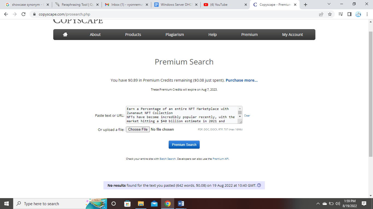The height and width of the screenshot is (209, 373).
Task: Click Choose File to upload a document
Action: pyautogui.click(x=138, y=129)
